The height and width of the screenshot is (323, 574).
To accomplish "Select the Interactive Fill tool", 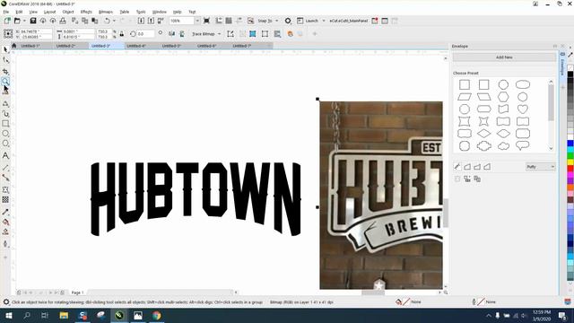I will click(x=5, y=222).
